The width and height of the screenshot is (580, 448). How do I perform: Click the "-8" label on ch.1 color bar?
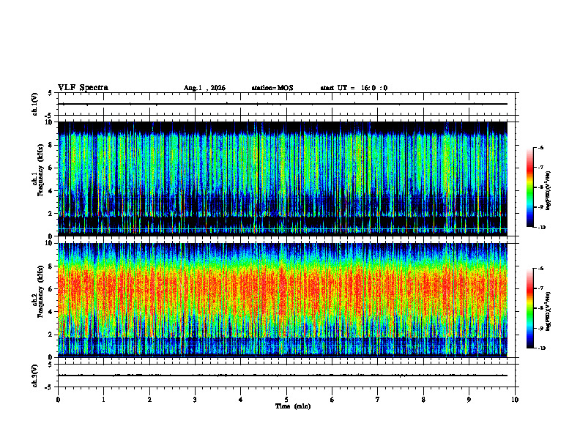(x=540, y=187)
